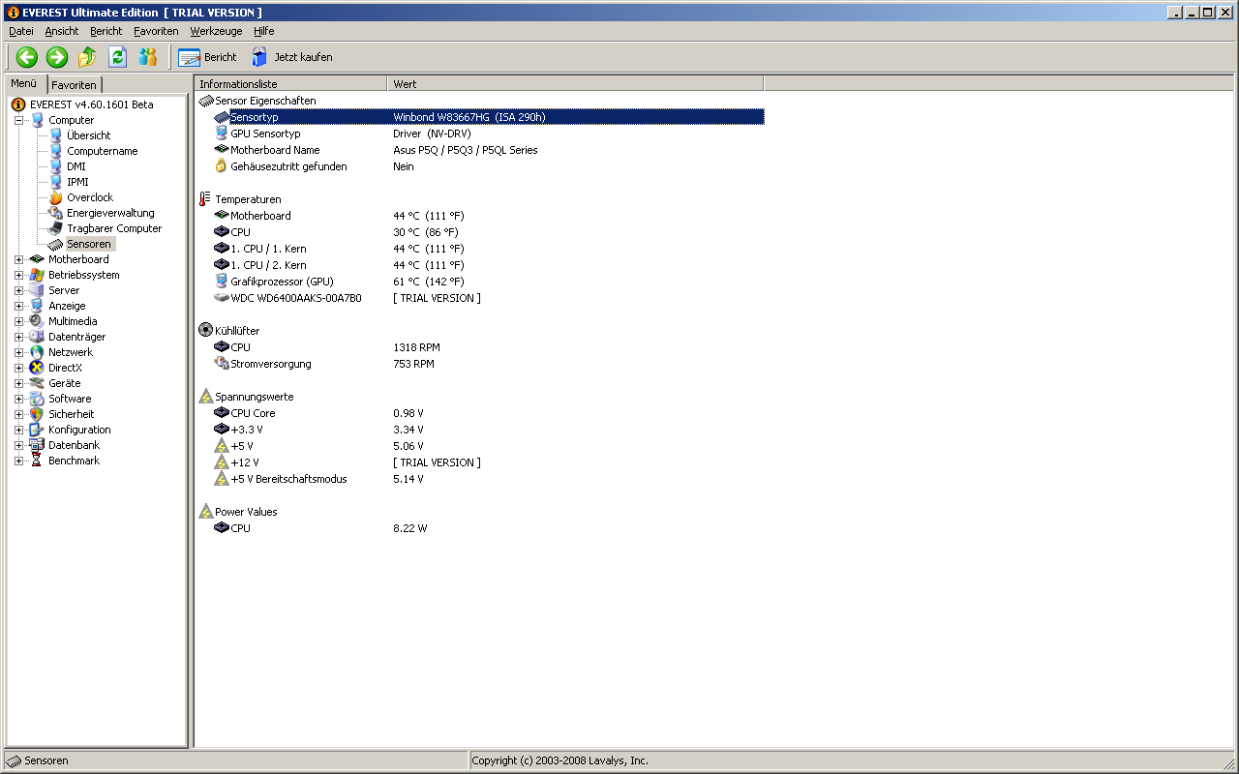Viewport: 1239px width, 774px height.
Task: Click the Overclock flame icon
Action: click(55, 197)
